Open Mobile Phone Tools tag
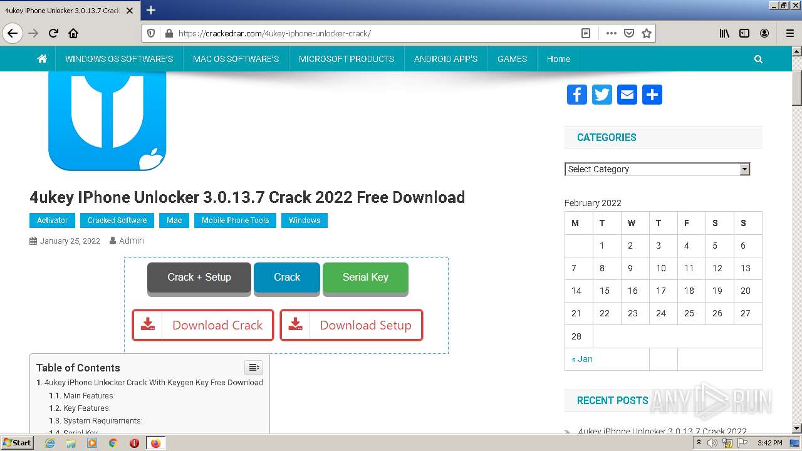The width and height of the screenshot is (802, 451). click(x=235, y=220)
